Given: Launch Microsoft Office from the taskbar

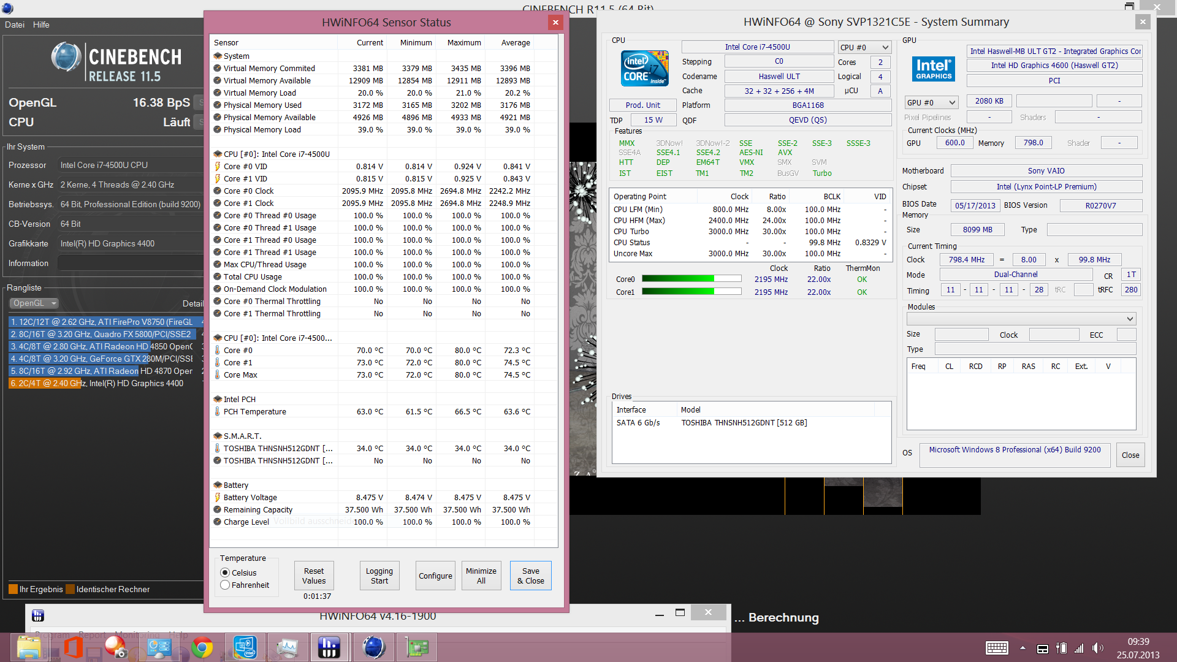Looking at the screenshot, I should (74, 647).
